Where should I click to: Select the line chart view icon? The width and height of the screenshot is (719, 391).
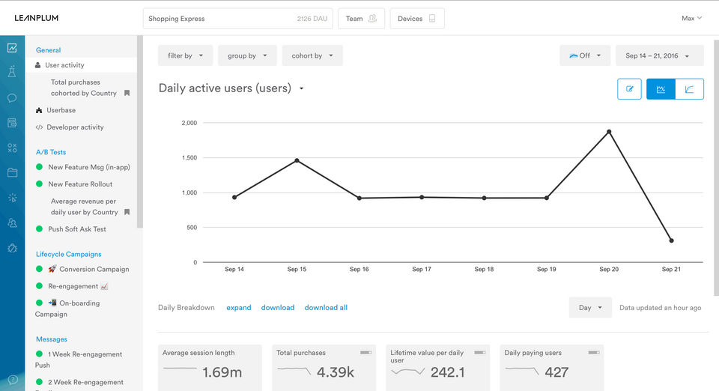click(x=661, y=88)
